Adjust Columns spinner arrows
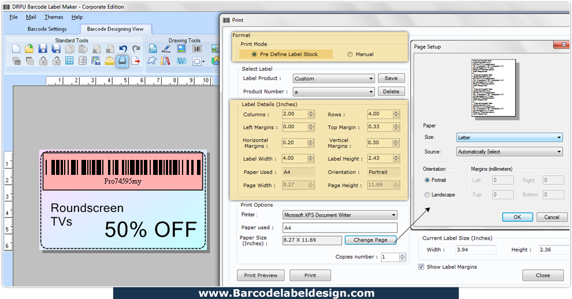 point(311,114)
